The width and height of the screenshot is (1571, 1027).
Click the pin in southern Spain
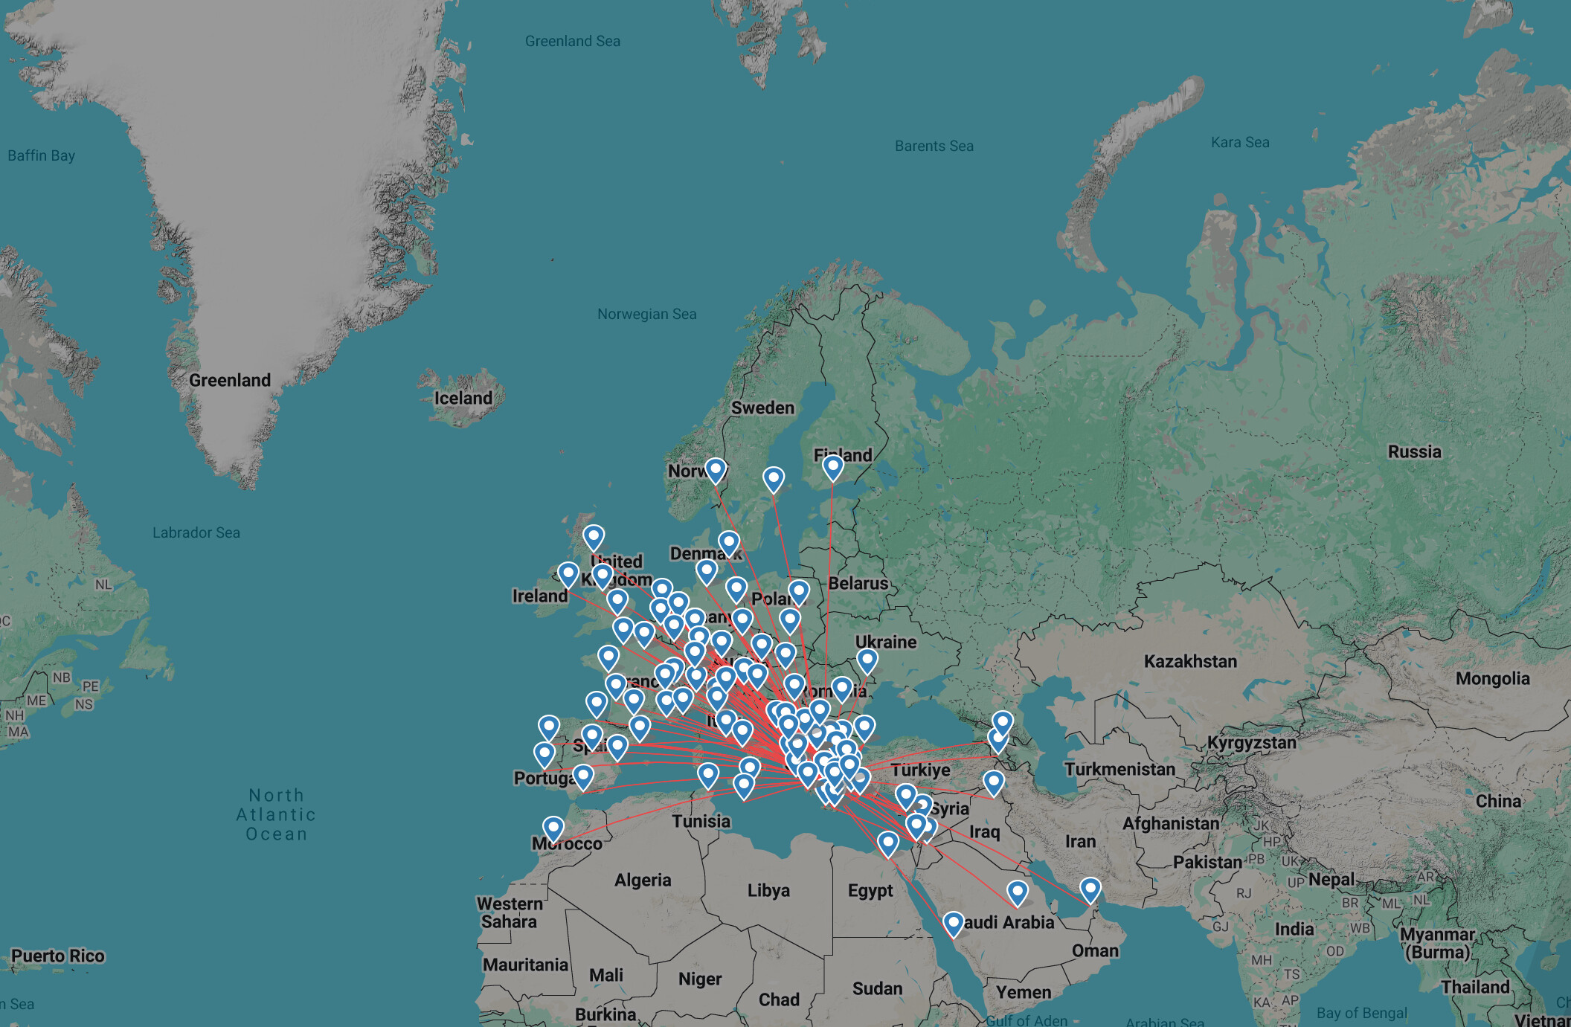pyautogui.click(x=583, y=776)
